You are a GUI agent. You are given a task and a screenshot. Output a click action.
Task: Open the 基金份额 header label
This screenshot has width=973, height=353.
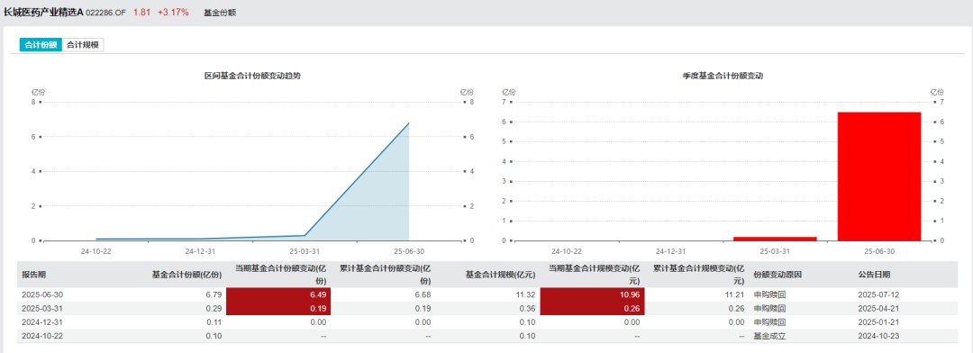coord(220,13)
